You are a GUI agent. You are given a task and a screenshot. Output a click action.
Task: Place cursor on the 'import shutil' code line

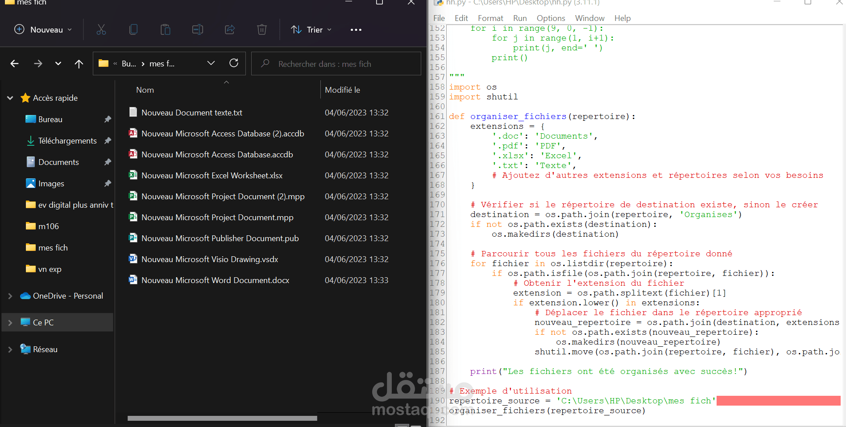pyautogui.click(x=483, y=97)
